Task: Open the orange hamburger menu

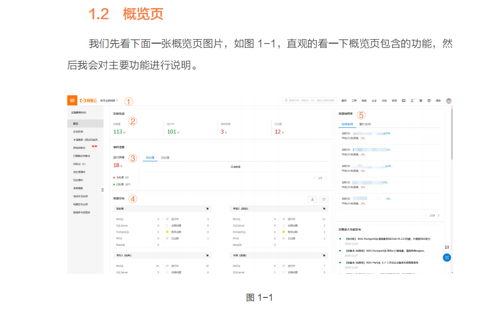Action: coord(72,100)
